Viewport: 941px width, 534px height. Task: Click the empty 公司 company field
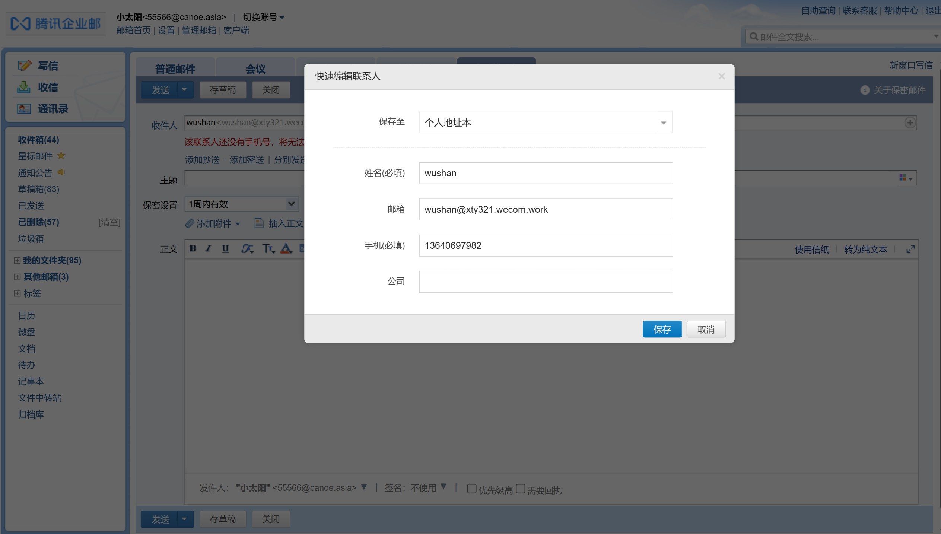pos(546,282)
